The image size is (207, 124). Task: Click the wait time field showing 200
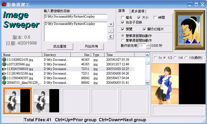(142, 46)
